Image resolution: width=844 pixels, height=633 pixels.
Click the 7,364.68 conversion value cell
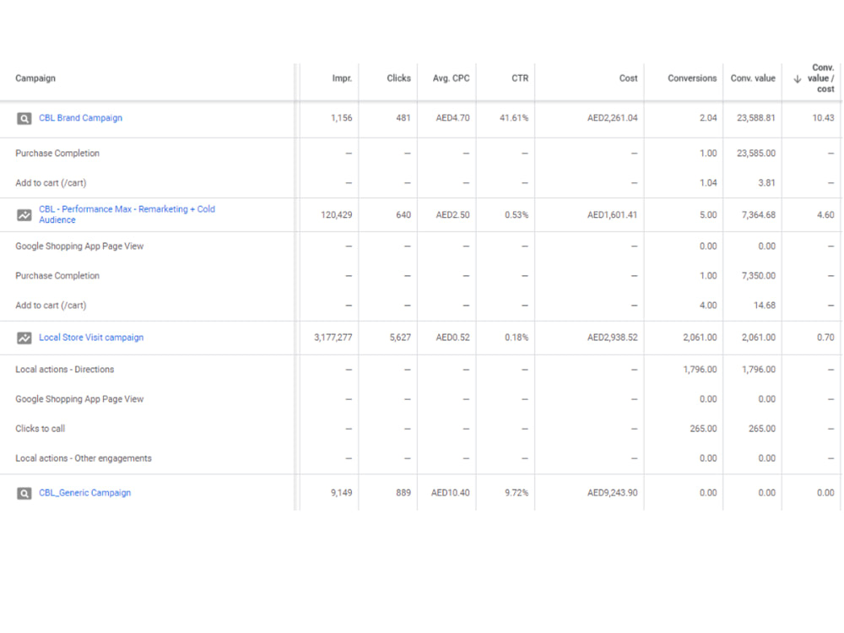coord(759,214)
